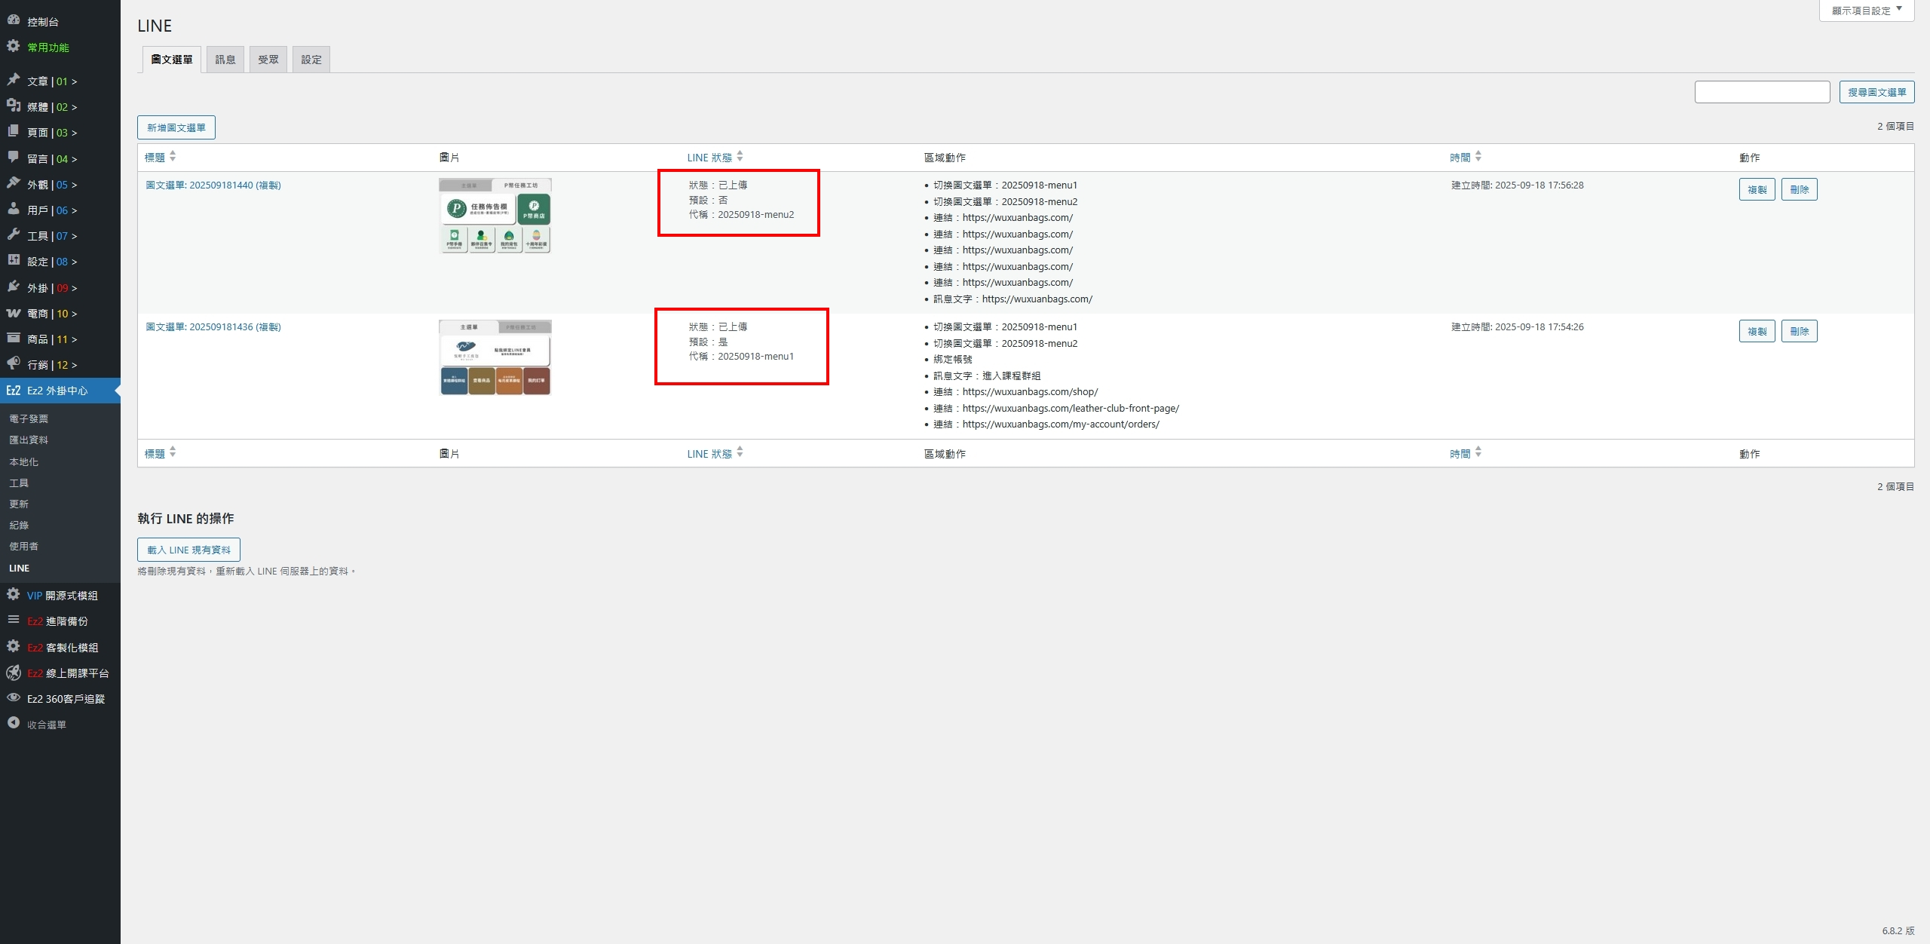Sort by 時間 header at top
Screen dimensions: 1930x944
(1466, 157)
